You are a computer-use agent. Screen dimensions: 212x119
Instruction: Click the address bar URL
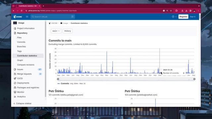coord(52,11)
